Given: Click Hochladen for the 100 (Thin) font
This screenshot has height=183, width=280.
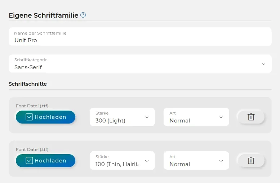Looking at the screenshot, I should pos(45,161).
